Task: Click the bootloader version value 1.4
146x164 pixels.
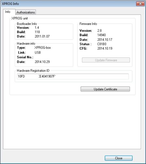Action: tap(37, 28)
